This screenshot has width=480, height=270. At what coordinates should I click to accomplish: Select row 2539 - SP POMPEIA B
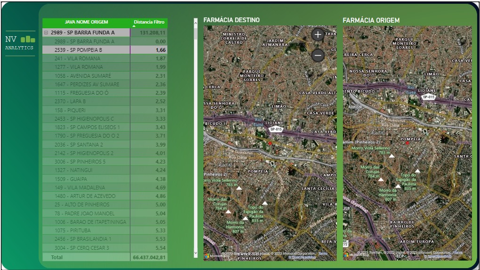tap(105, 50)
